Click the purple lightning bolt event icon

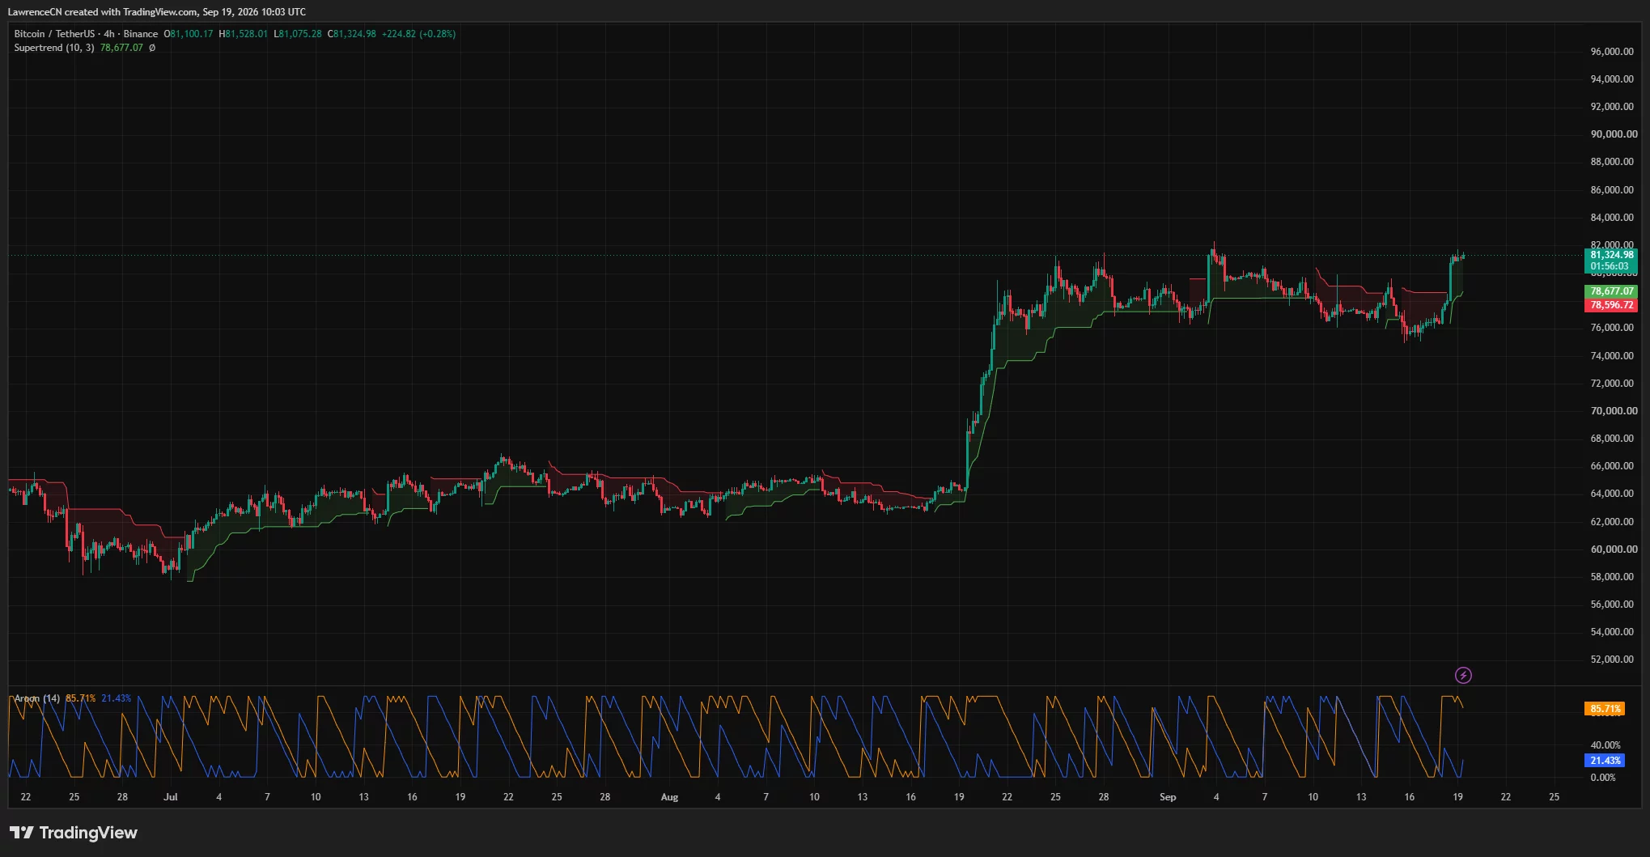tap(1463, 675)
